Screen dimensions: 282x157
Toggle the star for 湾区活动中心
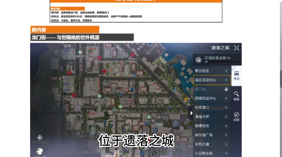point(226,80)
